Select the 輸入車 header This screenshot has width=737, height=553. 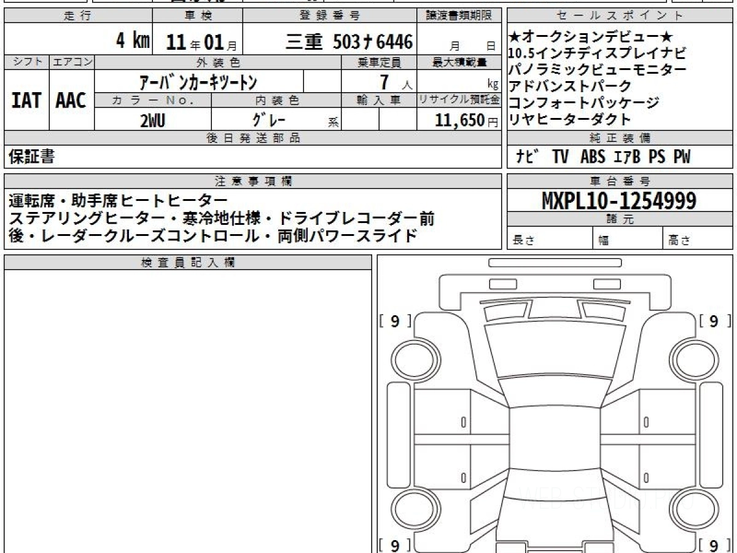click(379, 100)
